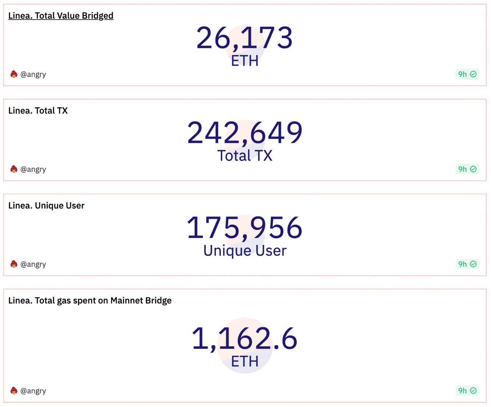Click the verified checkmark on Unique User card

(x=473, y=264)
